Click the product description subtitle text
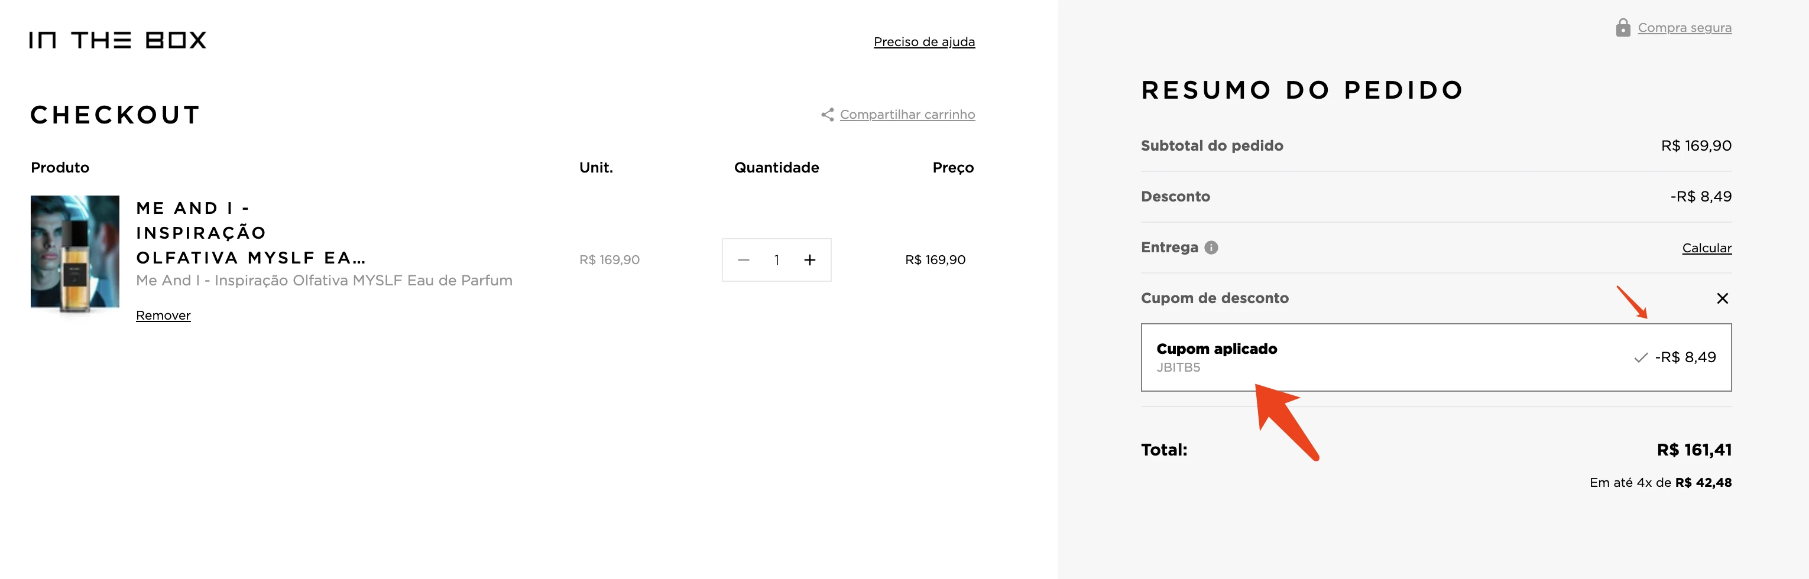 click(x=325, y=281)
